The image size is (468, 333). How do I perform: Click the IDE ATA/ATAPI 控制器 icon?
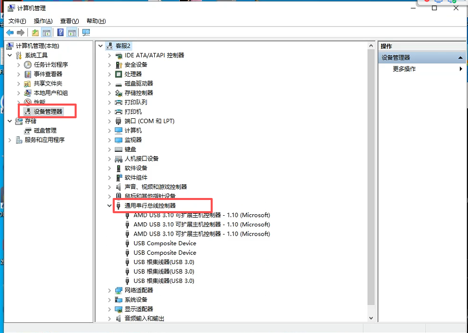coord(118,55)
